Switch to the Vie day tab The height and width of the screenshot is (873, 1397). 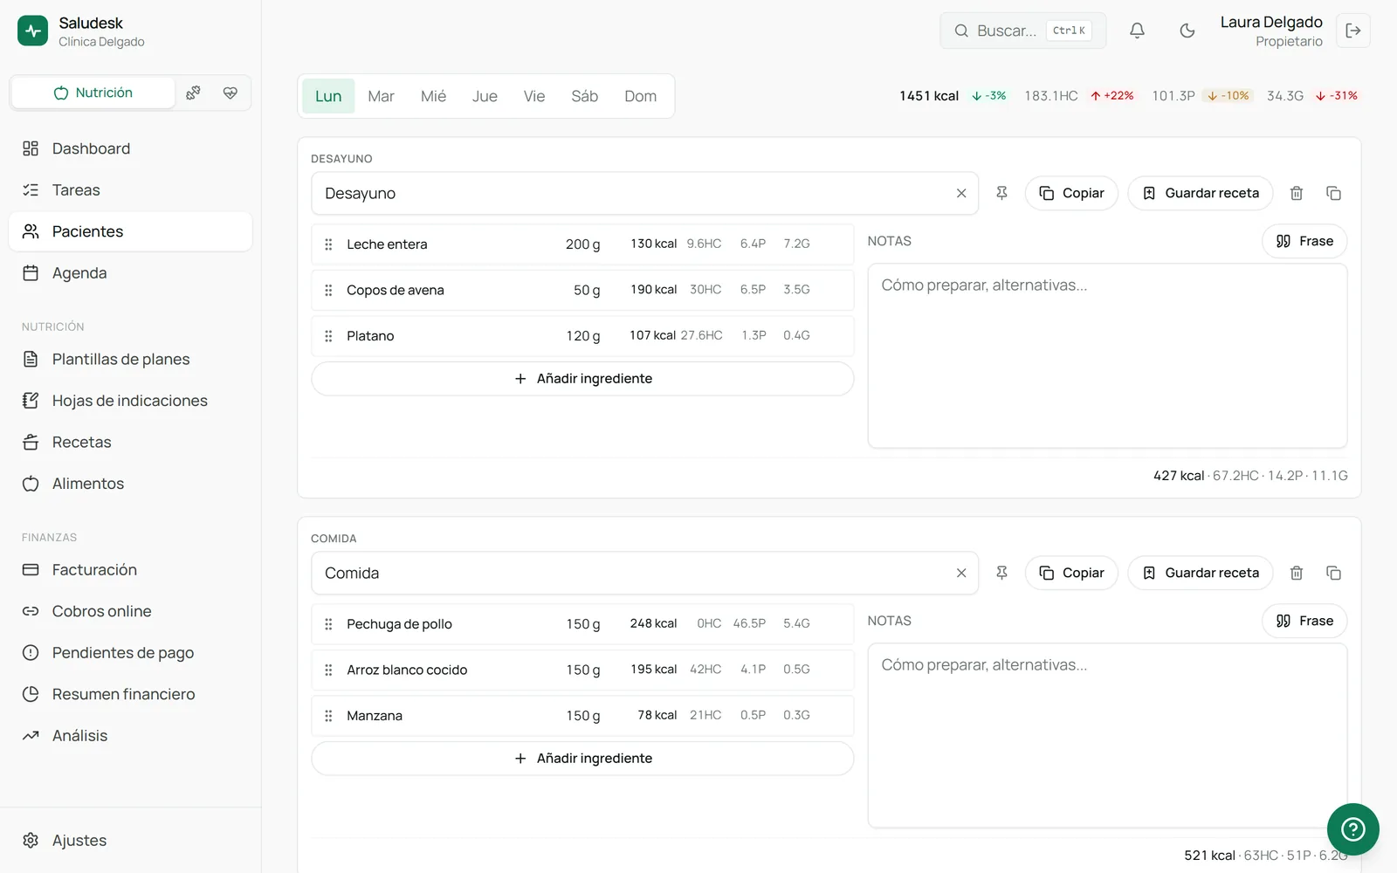tap(534, 96)
